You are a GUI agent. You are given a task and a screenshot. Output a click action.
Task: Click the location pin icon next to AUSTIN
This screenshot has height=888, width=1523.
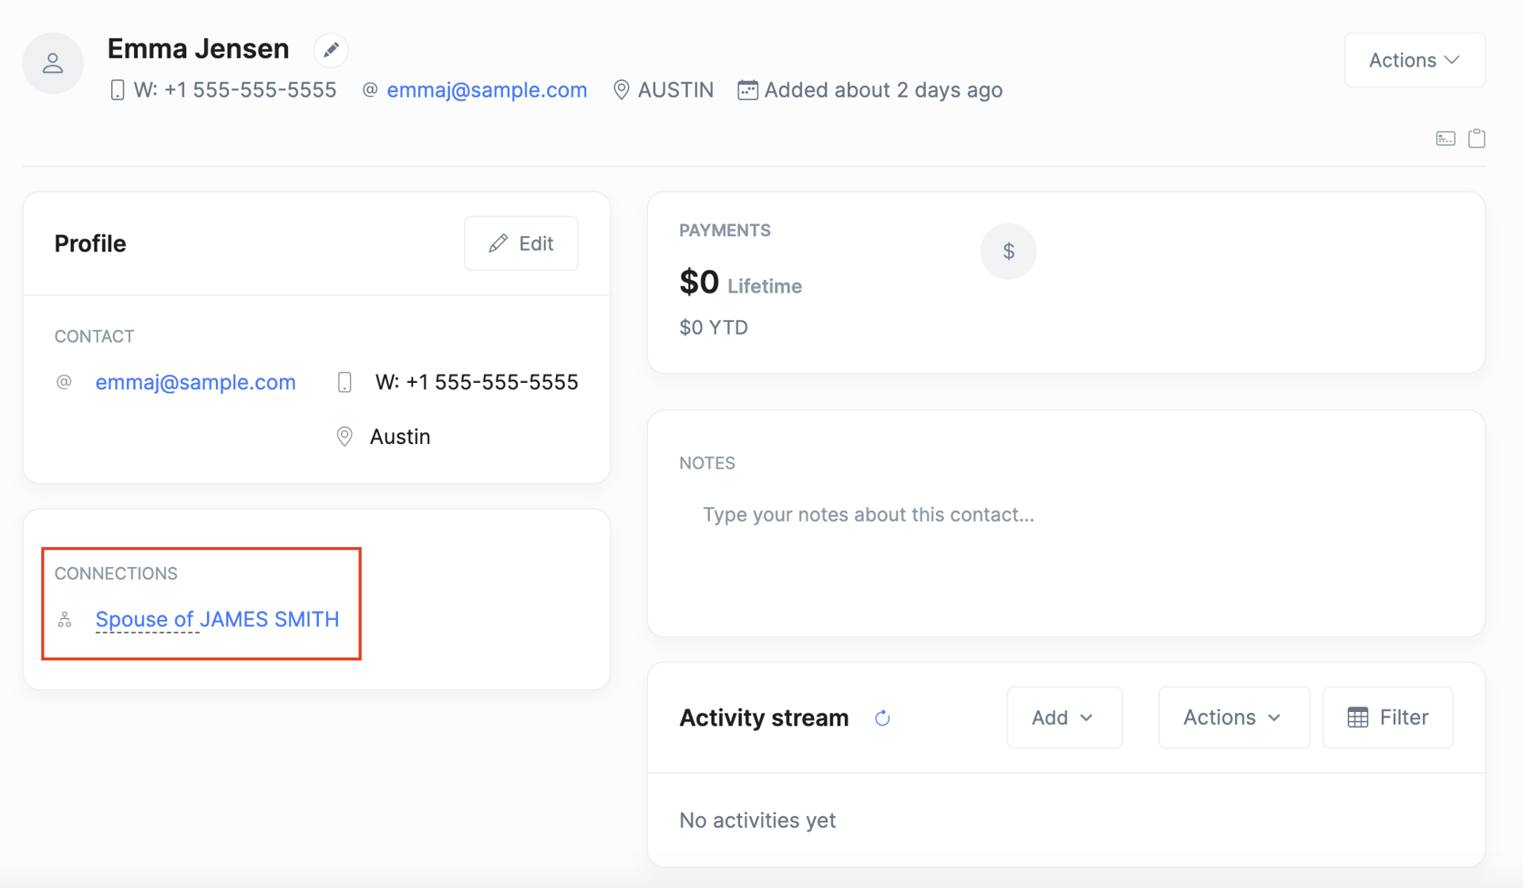click(621, 90)
